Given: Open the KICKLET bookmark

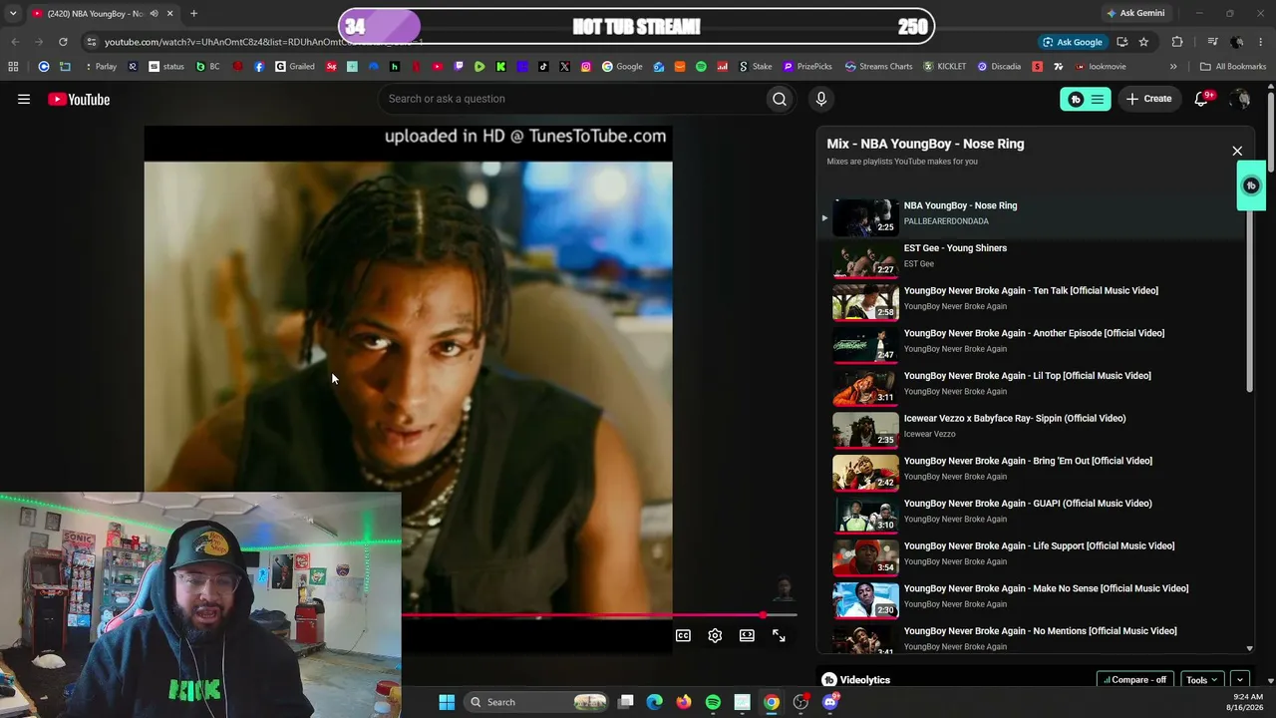Looking at the screenshot, I should pyautogui.click(x=944, y=67).
